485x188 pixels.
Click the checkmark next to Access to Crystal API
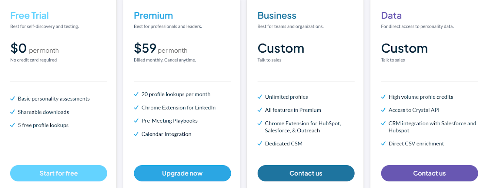coord(383,110)
